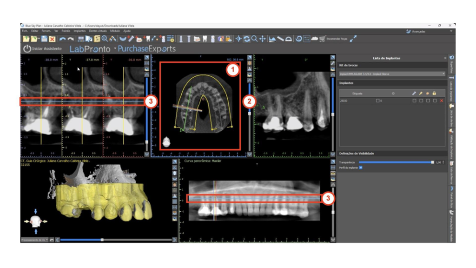The height and width of the screenshot is (268, 476).
Task: Select the angle protractor measurement tool
Action: pos(289,40)
